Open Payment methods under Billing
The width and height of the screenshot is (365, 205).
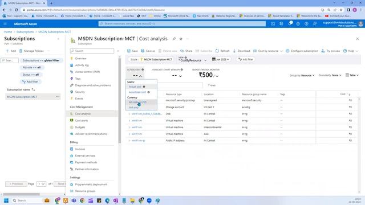tap(86, 162)
